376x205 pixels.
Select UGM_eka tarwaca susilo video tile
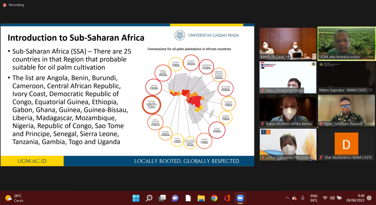[346, 43]
